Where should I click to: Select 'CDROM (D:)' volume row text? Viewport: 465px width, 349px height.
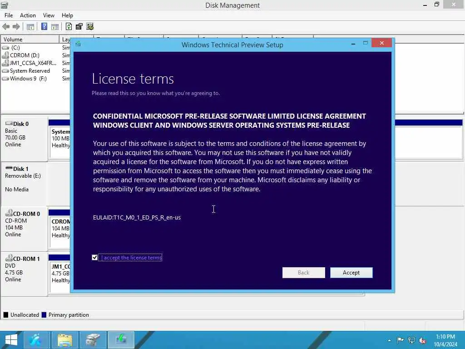(x=25, y=55)
